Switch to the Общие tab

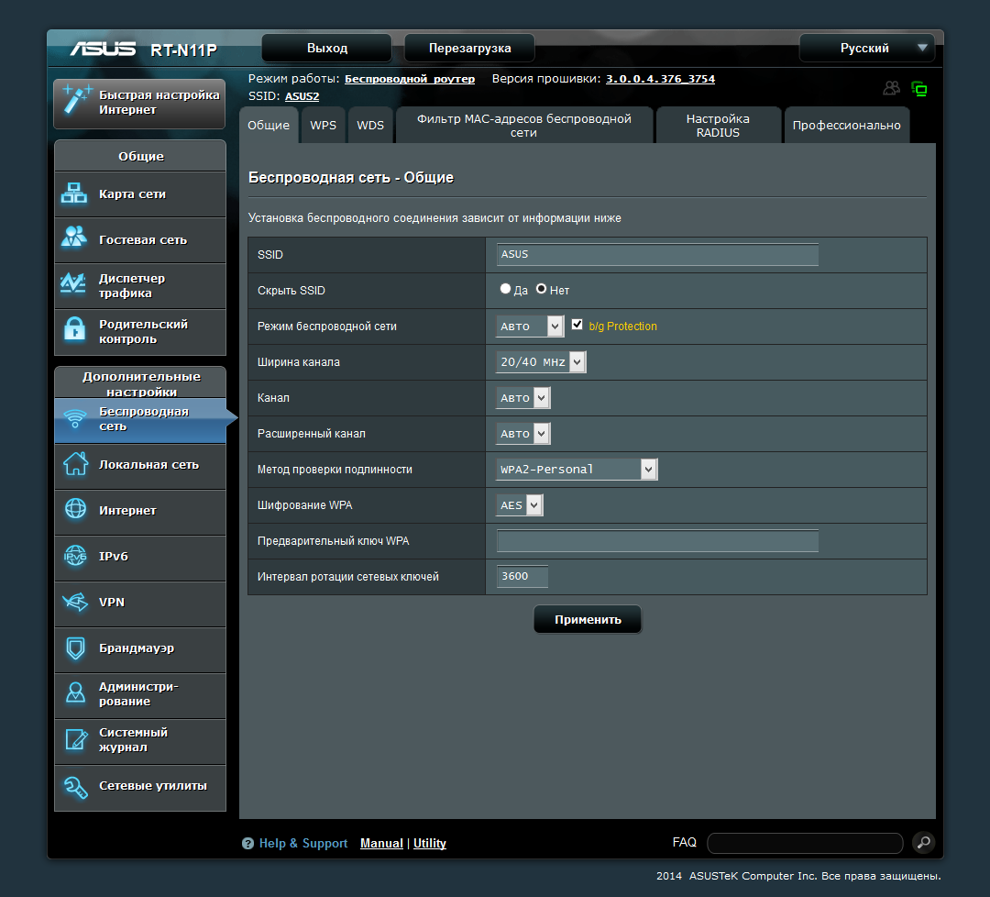click(x=269, y=125)
